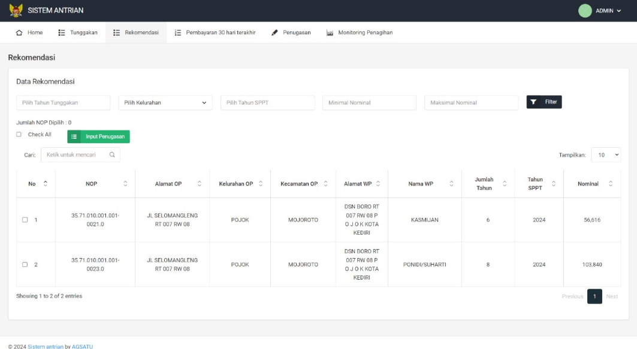This screenshot has height=349, width=637.
Task: Sort by Alamat OP column arrows
Action: (200, 183)
